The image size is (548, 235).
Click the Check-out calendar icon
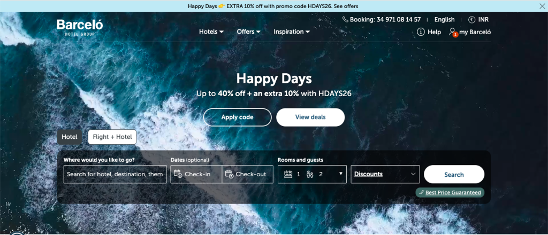[x=229, y=174]
